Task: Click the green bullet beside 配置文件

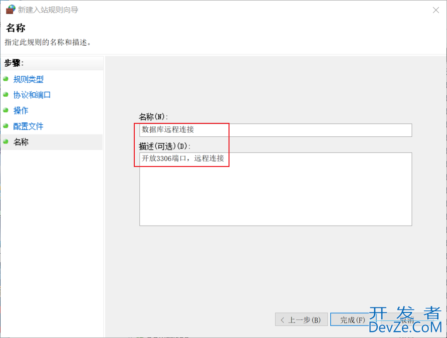Action: click(x=6, y=126)
